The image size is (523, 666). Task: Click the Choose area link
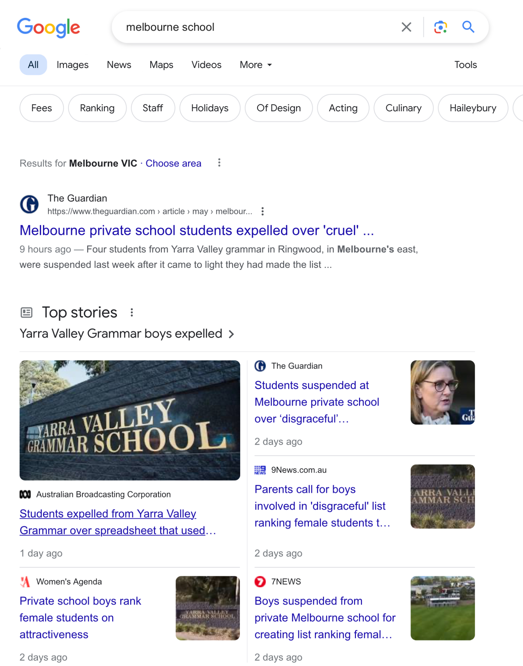[173, 163]
